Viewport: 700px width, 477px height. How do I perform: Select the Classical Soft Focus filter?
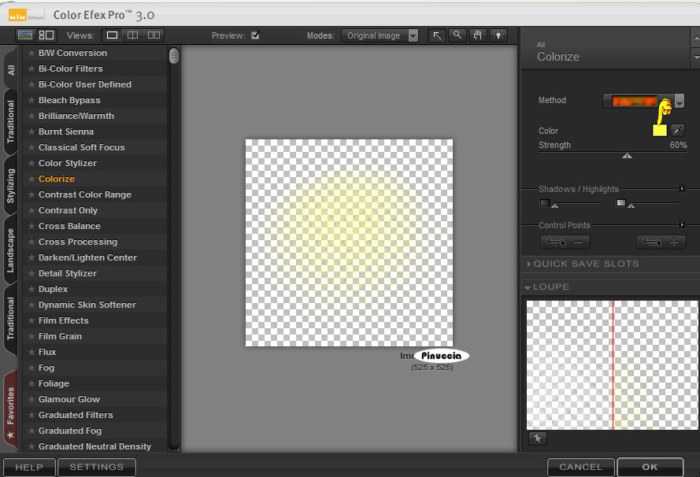tap(81, 147)
